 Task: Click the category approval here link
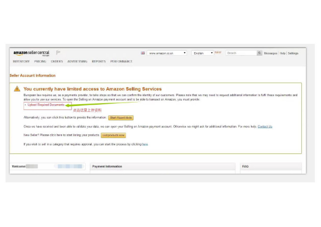coord(145,144)
